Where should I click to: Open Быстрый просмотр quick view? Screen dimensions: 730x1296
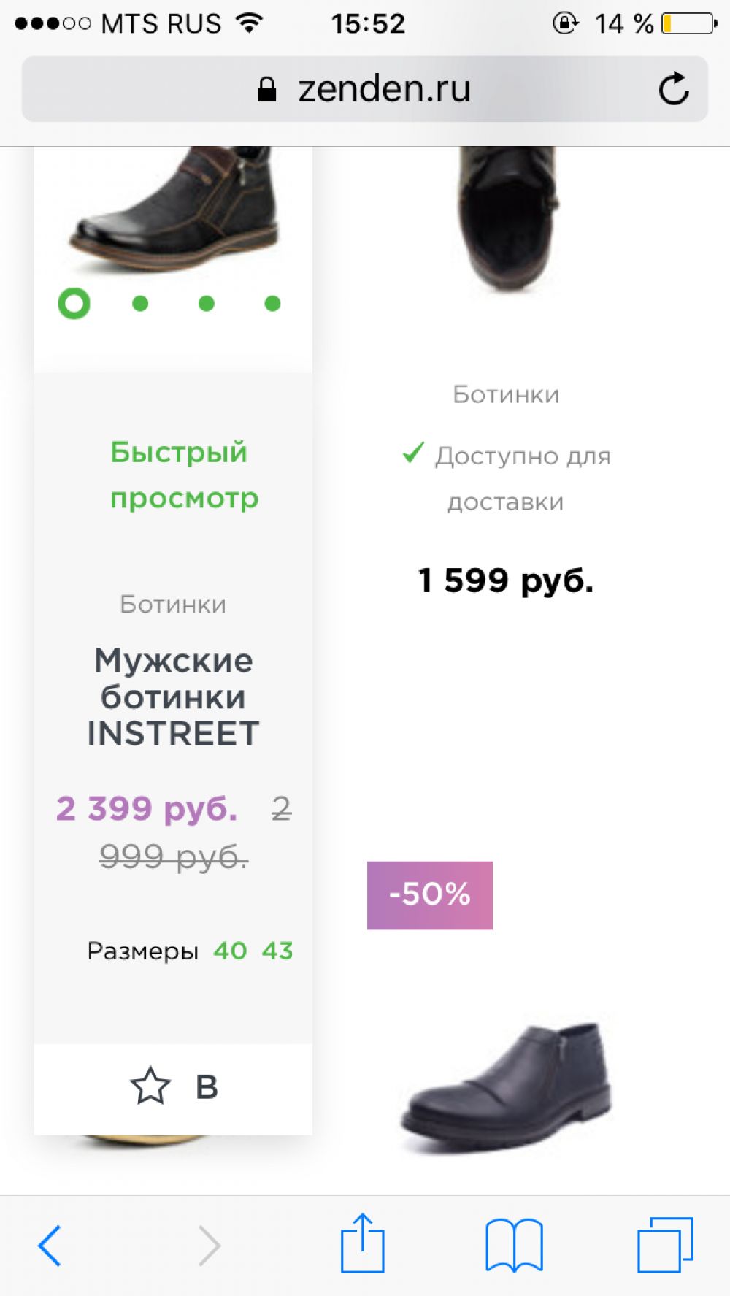point(179,475)
